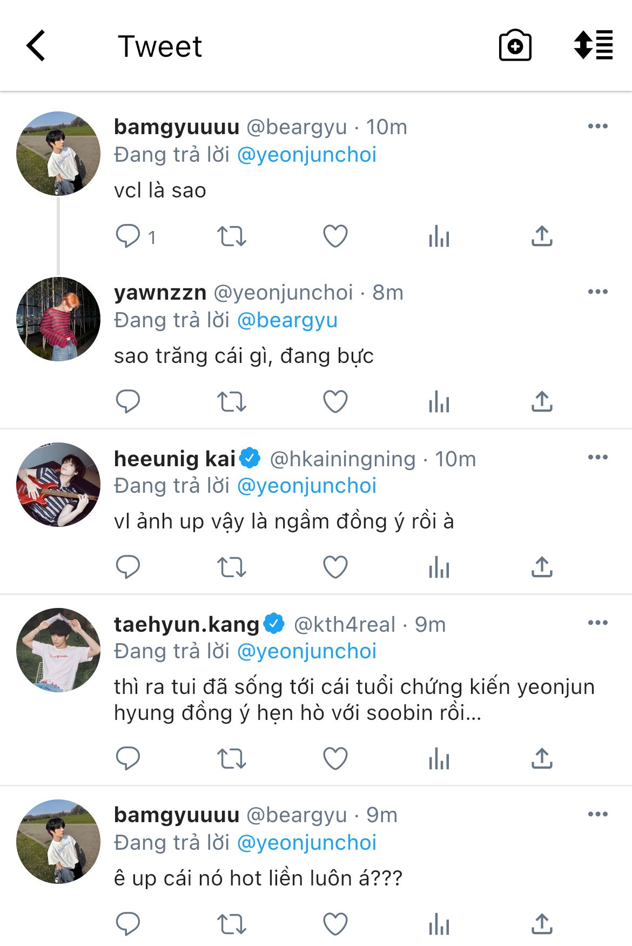Open more options on taehyun.kang's tweet
Viewport: 632px width, 946px height.
point(597,623)
